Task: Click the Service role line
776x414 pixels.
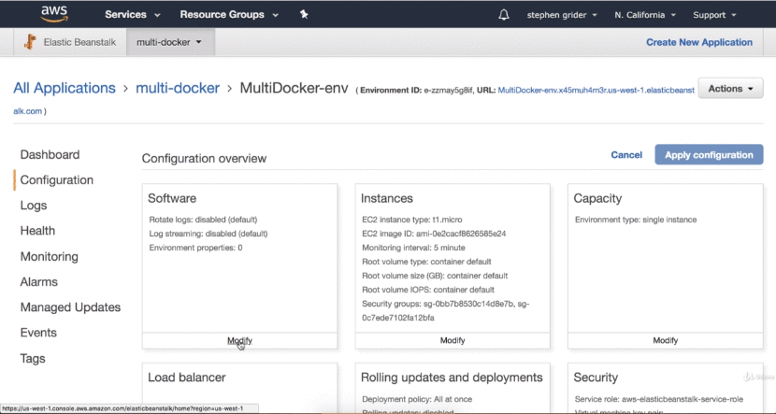Action: click(x=659, y=399)
